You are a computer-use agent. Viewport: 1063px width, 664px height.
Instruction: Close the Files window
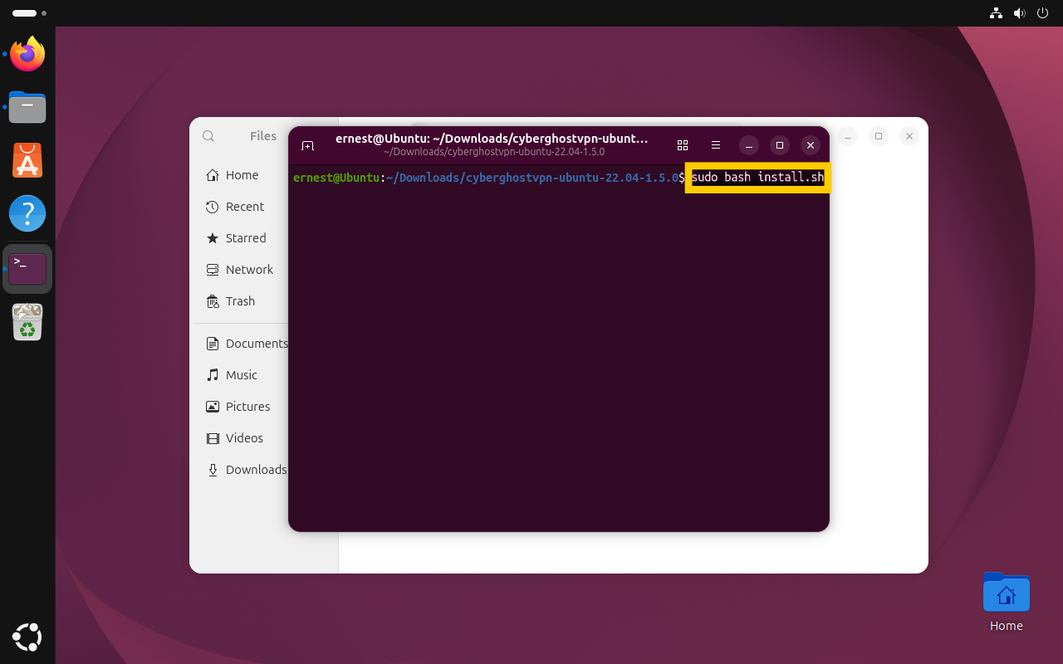(909, 136)
